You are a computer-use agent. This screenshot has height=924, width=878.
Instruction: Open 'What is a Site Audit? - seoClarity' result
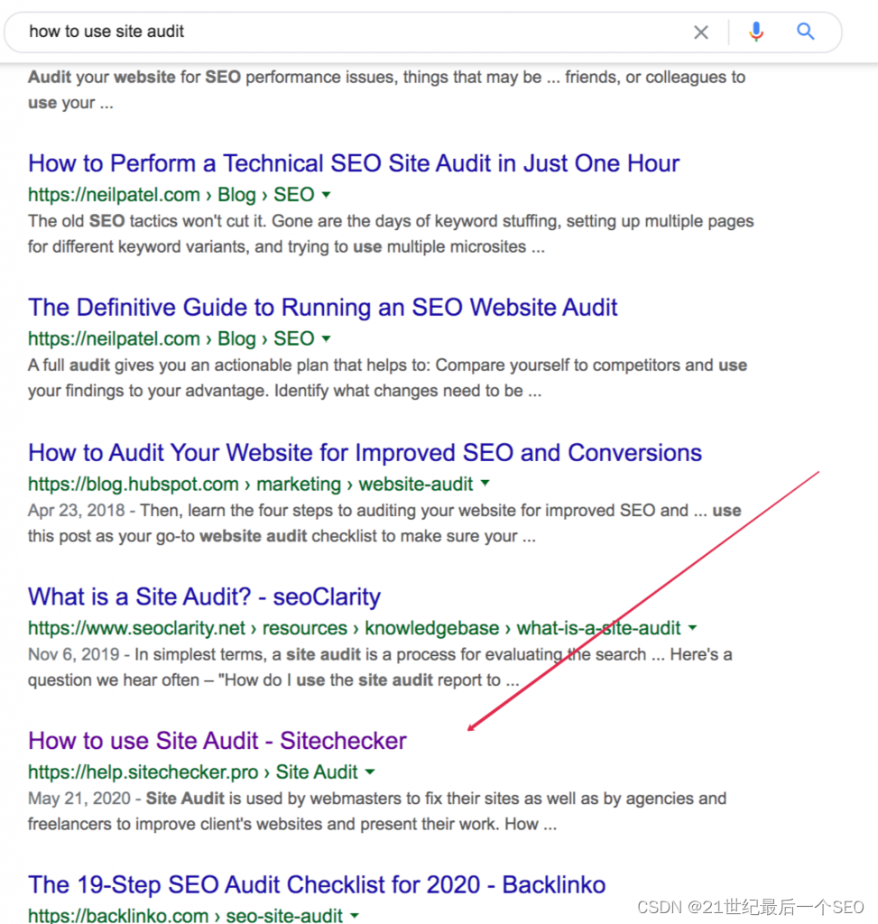tap(205, 596)
